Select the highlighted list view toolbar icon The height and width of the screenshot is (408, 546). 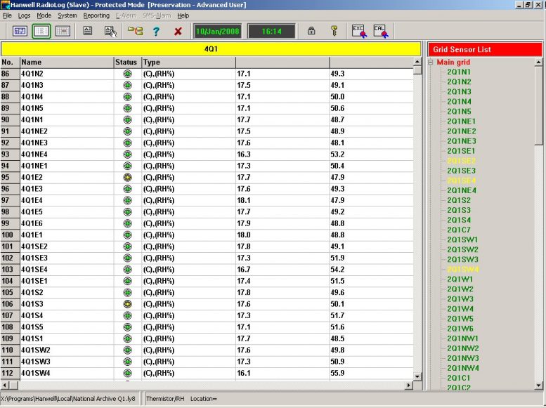(41, 31)
